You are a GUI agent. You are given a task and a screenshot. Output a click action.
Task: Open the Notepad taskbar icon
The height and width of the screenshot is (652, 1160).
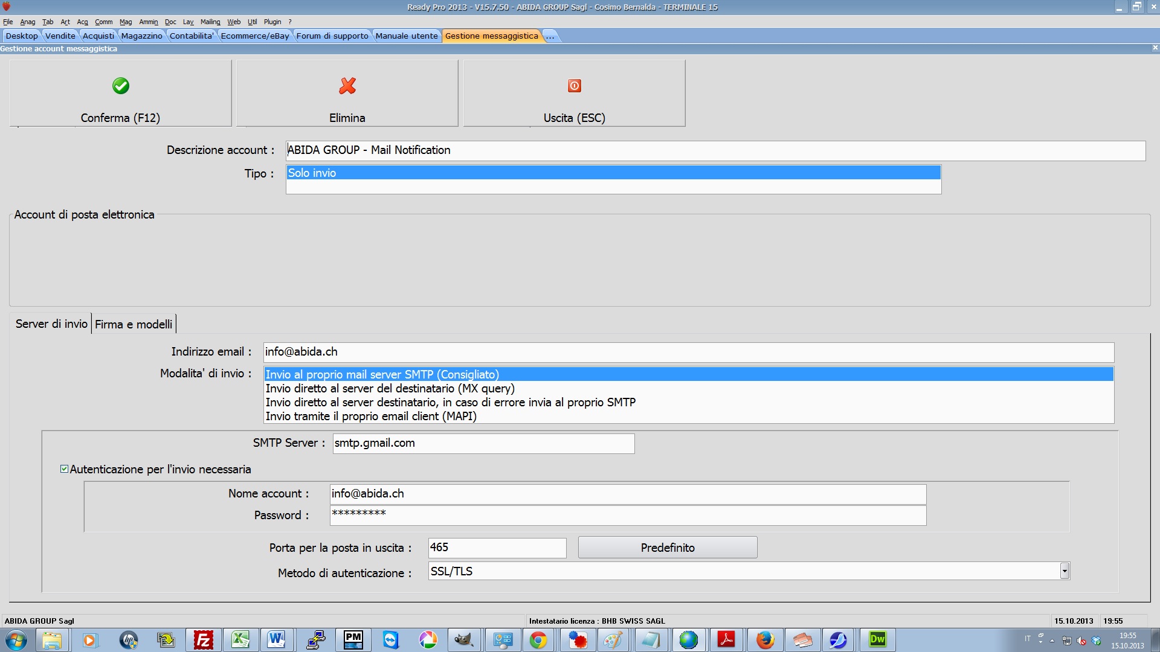(651, 640)
